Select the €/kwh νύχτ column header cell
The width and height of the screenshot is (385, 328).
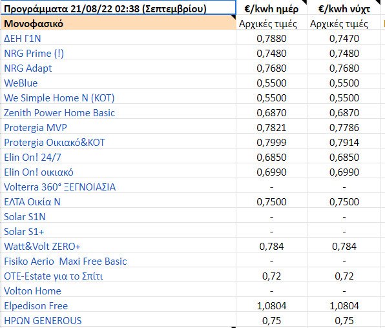(344, 8)
